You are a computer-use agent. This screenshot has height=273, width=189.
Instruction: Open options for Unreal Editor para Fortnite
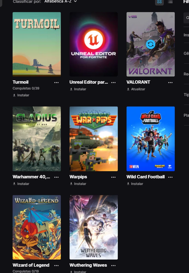113,83
